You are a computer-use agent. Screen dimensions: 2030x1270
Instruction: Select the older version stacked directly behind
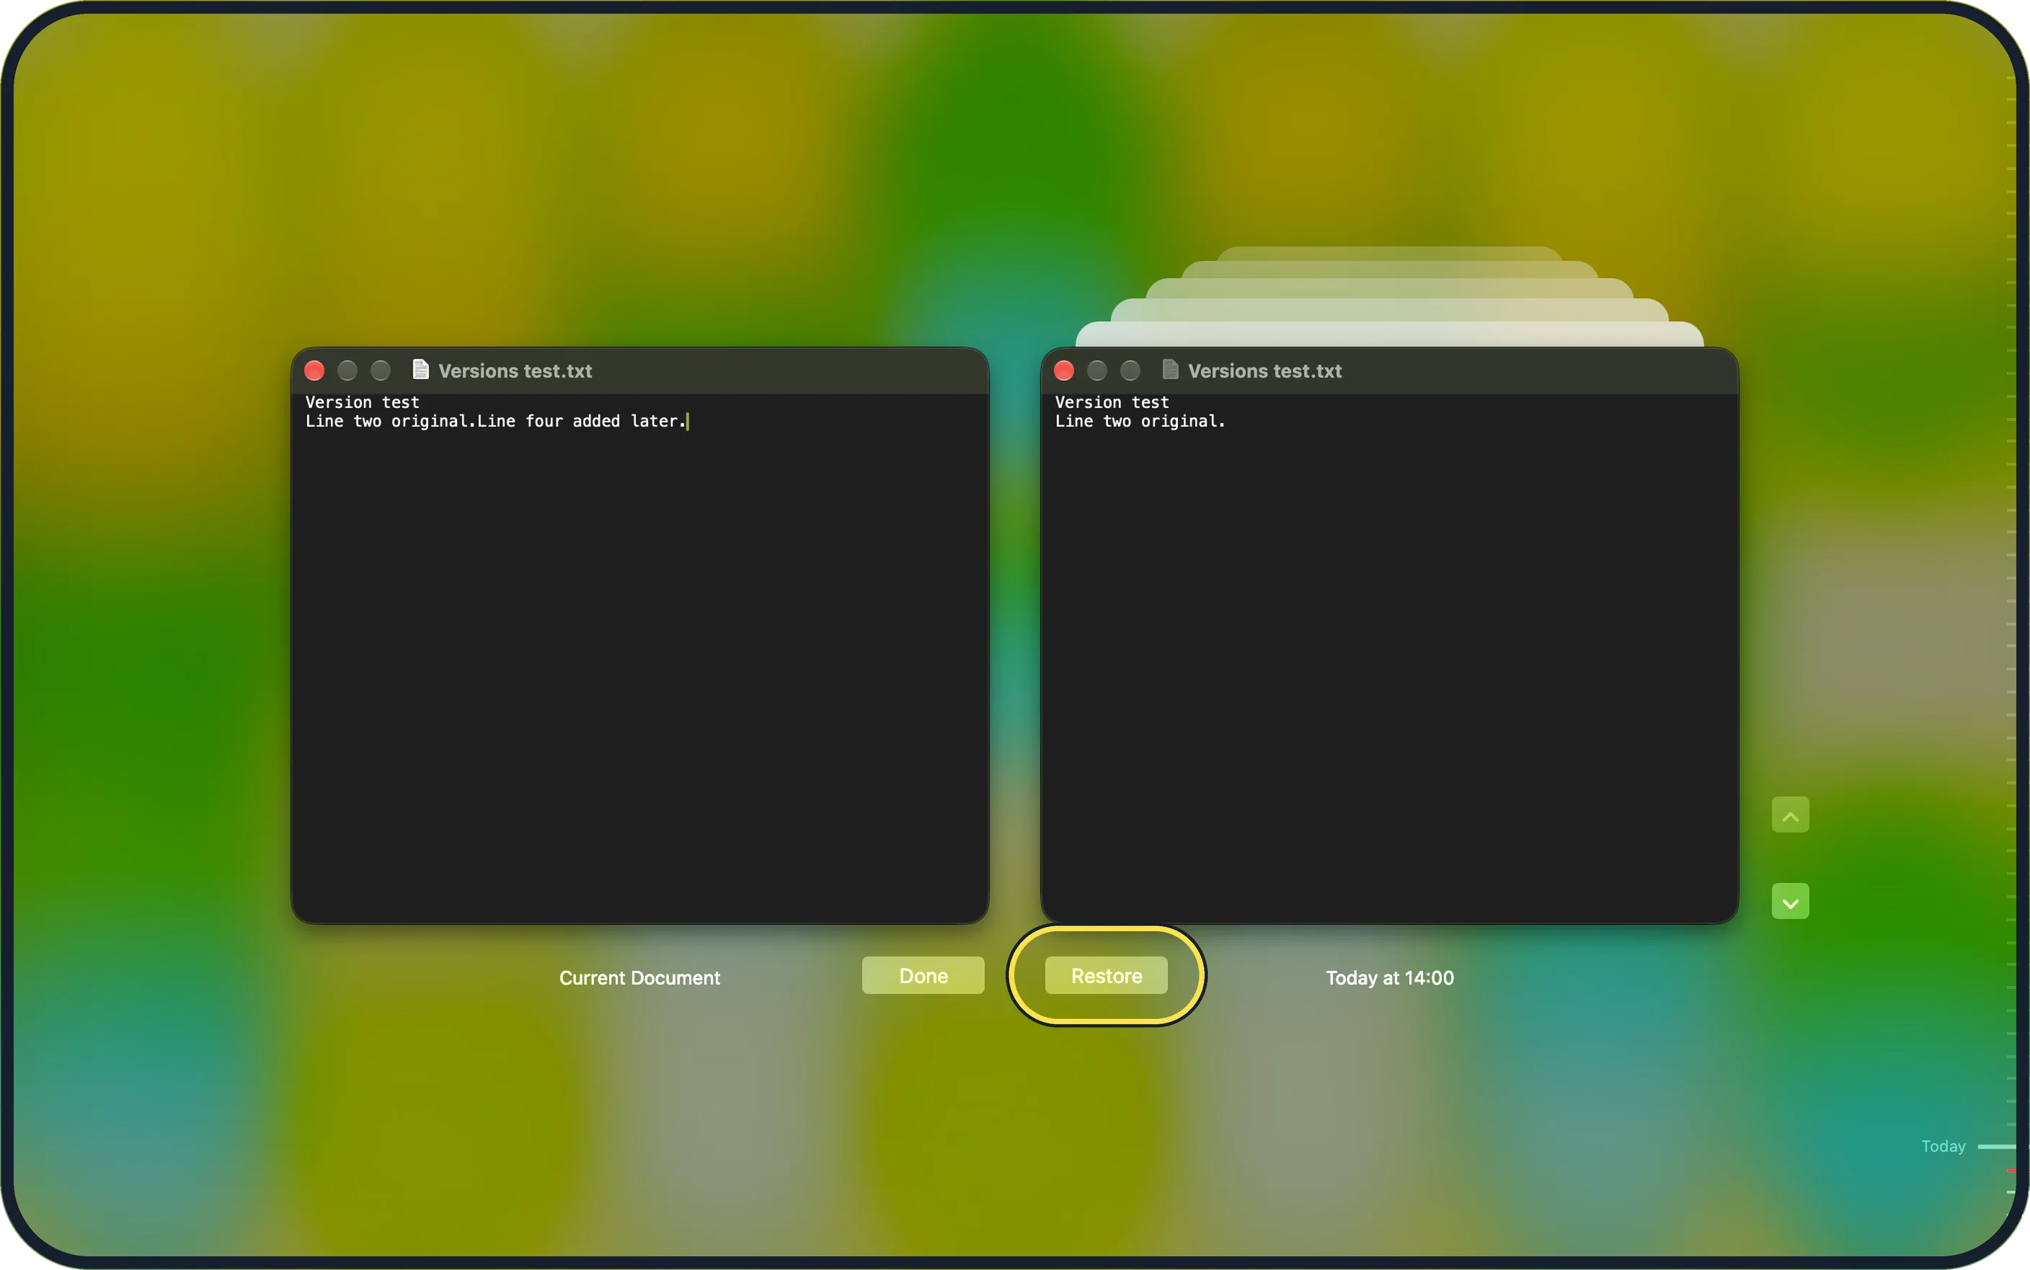tap(1389, 334)
